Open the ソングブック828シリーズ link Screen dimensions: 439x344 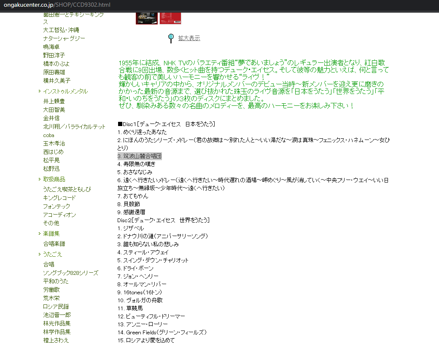click(x=70, y=273)
